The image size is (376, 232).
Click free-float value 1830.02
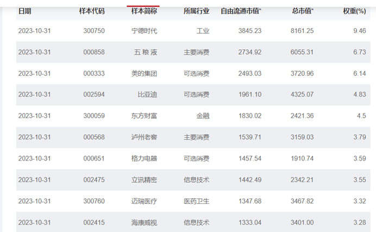250,116
